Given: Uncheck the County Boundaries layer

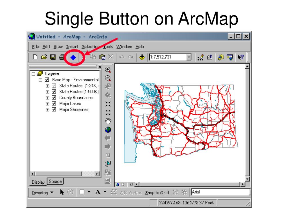Looking at the screenshot, I should [54, 98].
